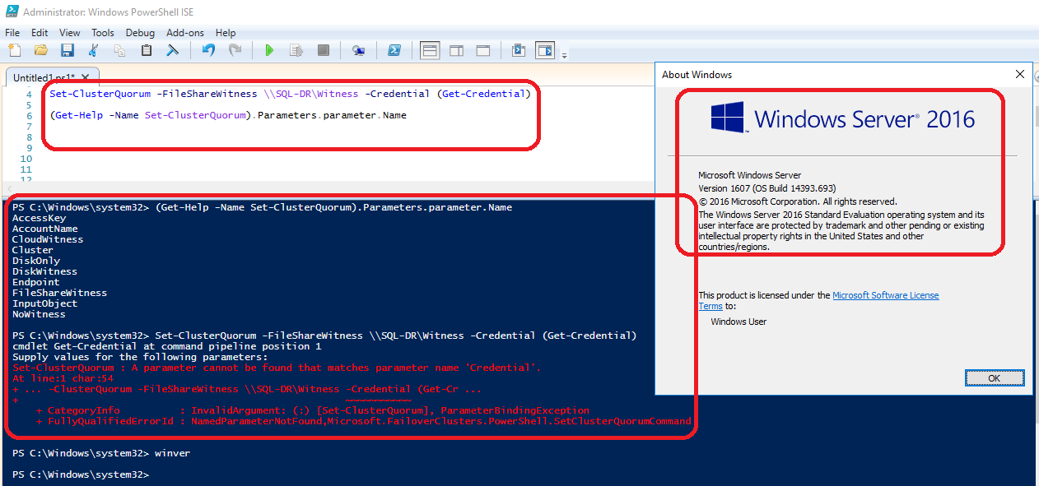Toggle Show Script Pane Right layout

click(456, 50)
